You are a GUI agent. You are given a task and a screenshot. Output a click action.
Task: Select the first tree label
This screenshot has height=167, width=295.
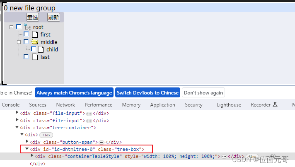45,35
